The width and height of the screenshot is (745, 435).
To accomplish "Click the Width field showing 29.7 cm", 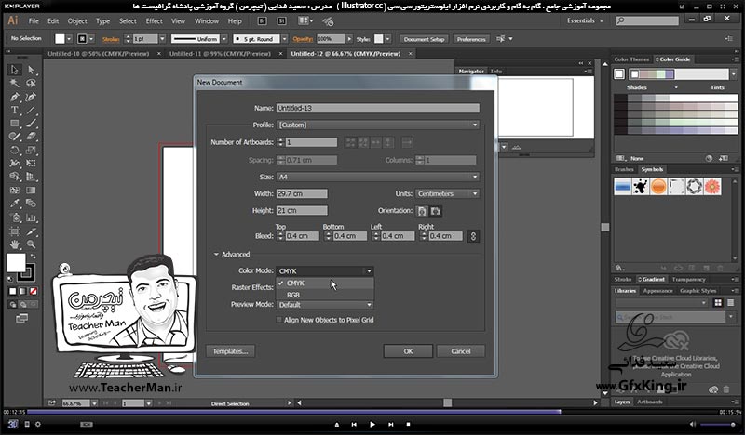I will tap(302, 193).
